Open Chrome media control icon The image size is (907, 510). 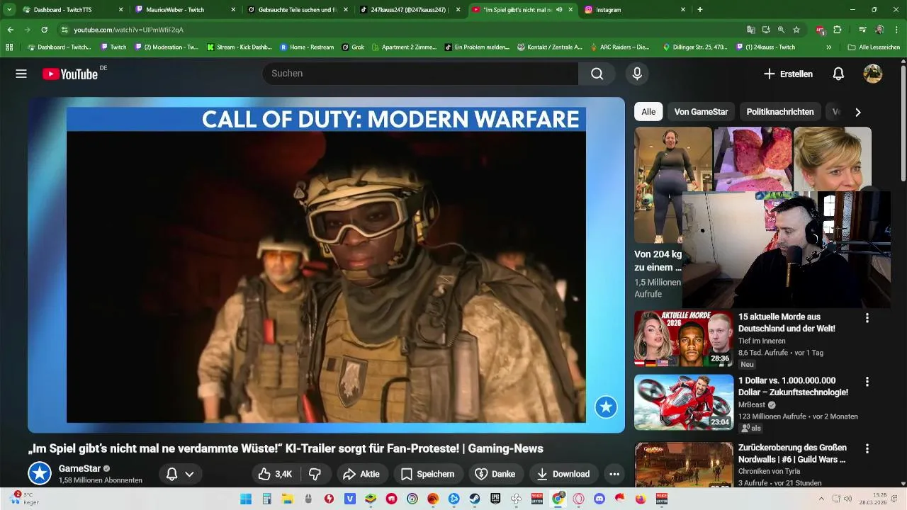tap(862, 30)
